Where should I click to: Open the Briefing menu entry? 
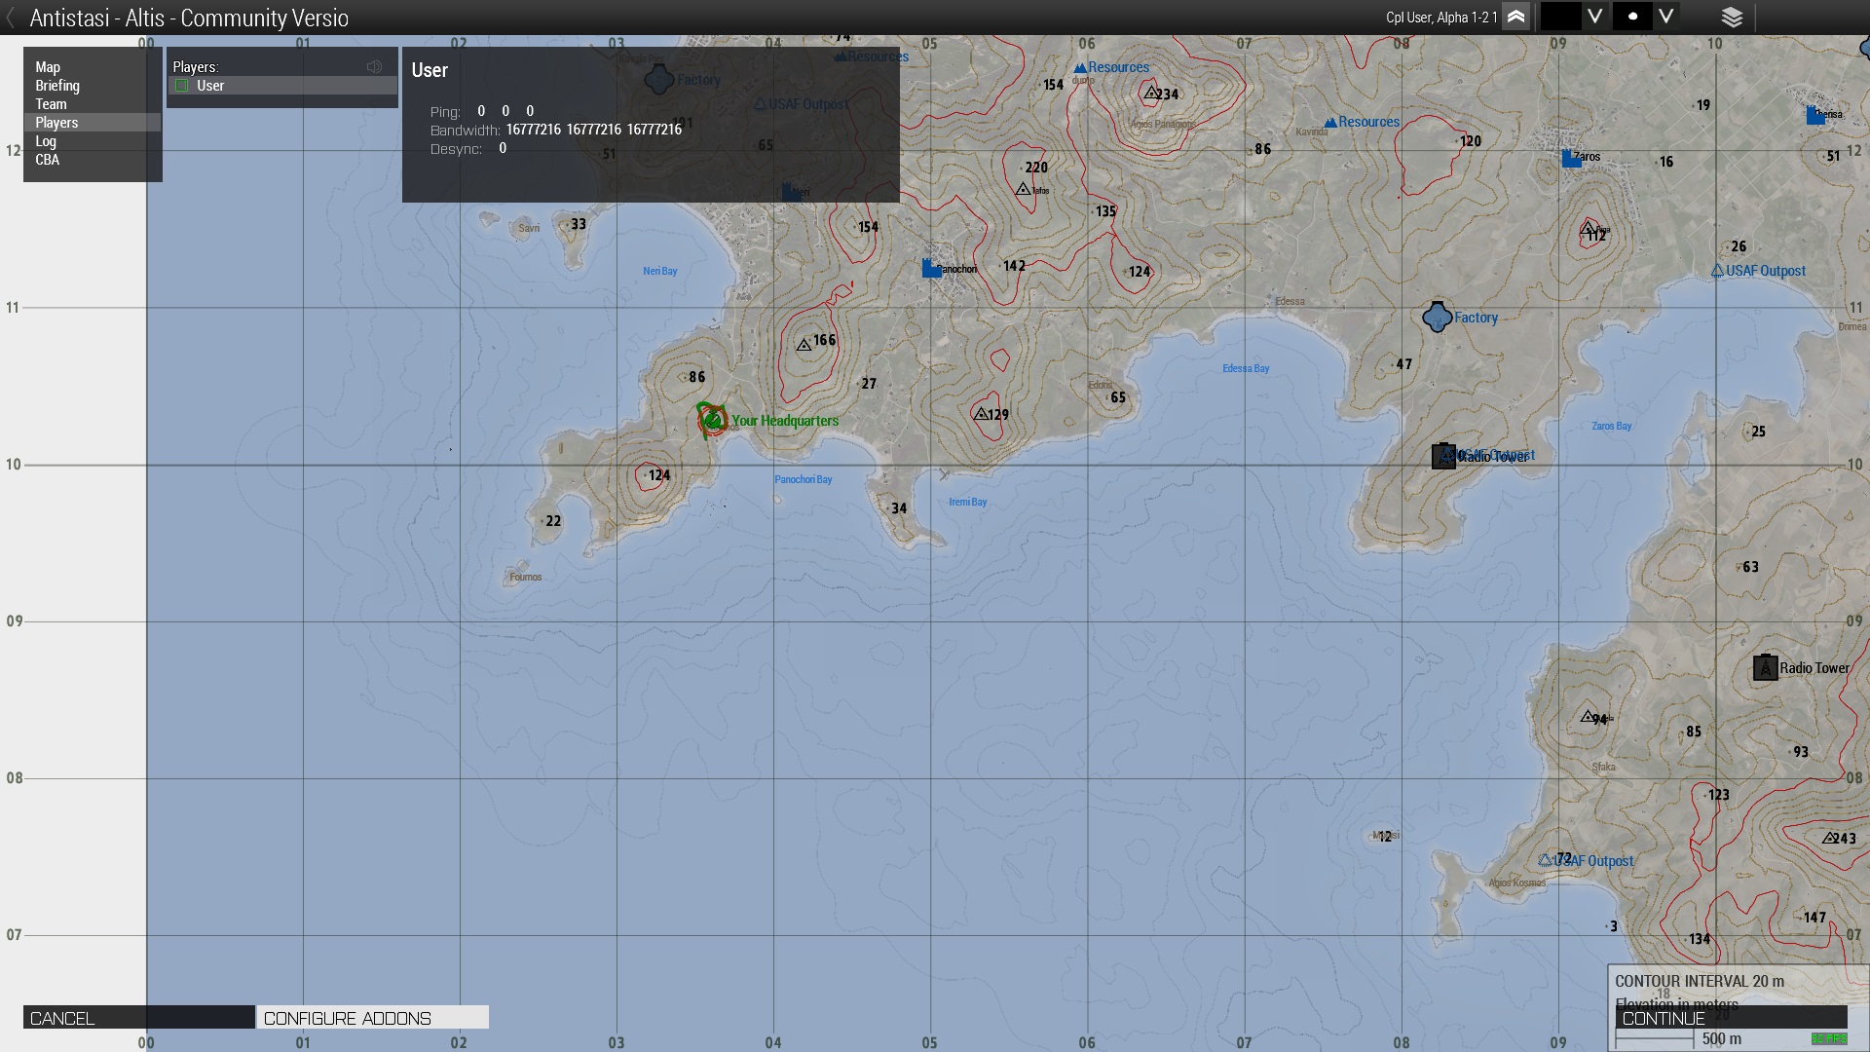click(57, 86)
